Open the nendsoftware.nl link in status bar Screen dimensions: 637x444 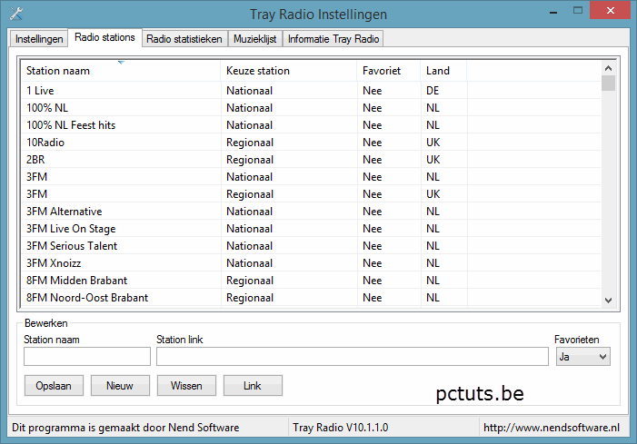(x=551, y=428)
